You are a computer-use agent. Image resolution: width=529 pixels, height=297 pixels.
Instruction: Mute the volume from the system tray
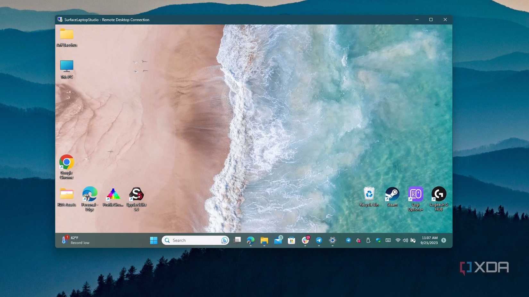[x=405, y=240]
